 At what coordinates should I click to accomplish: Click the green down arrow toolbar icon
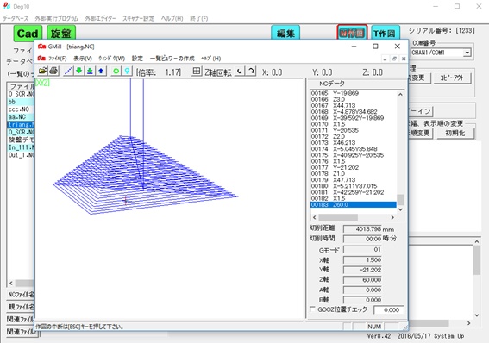tap(78, 71)
